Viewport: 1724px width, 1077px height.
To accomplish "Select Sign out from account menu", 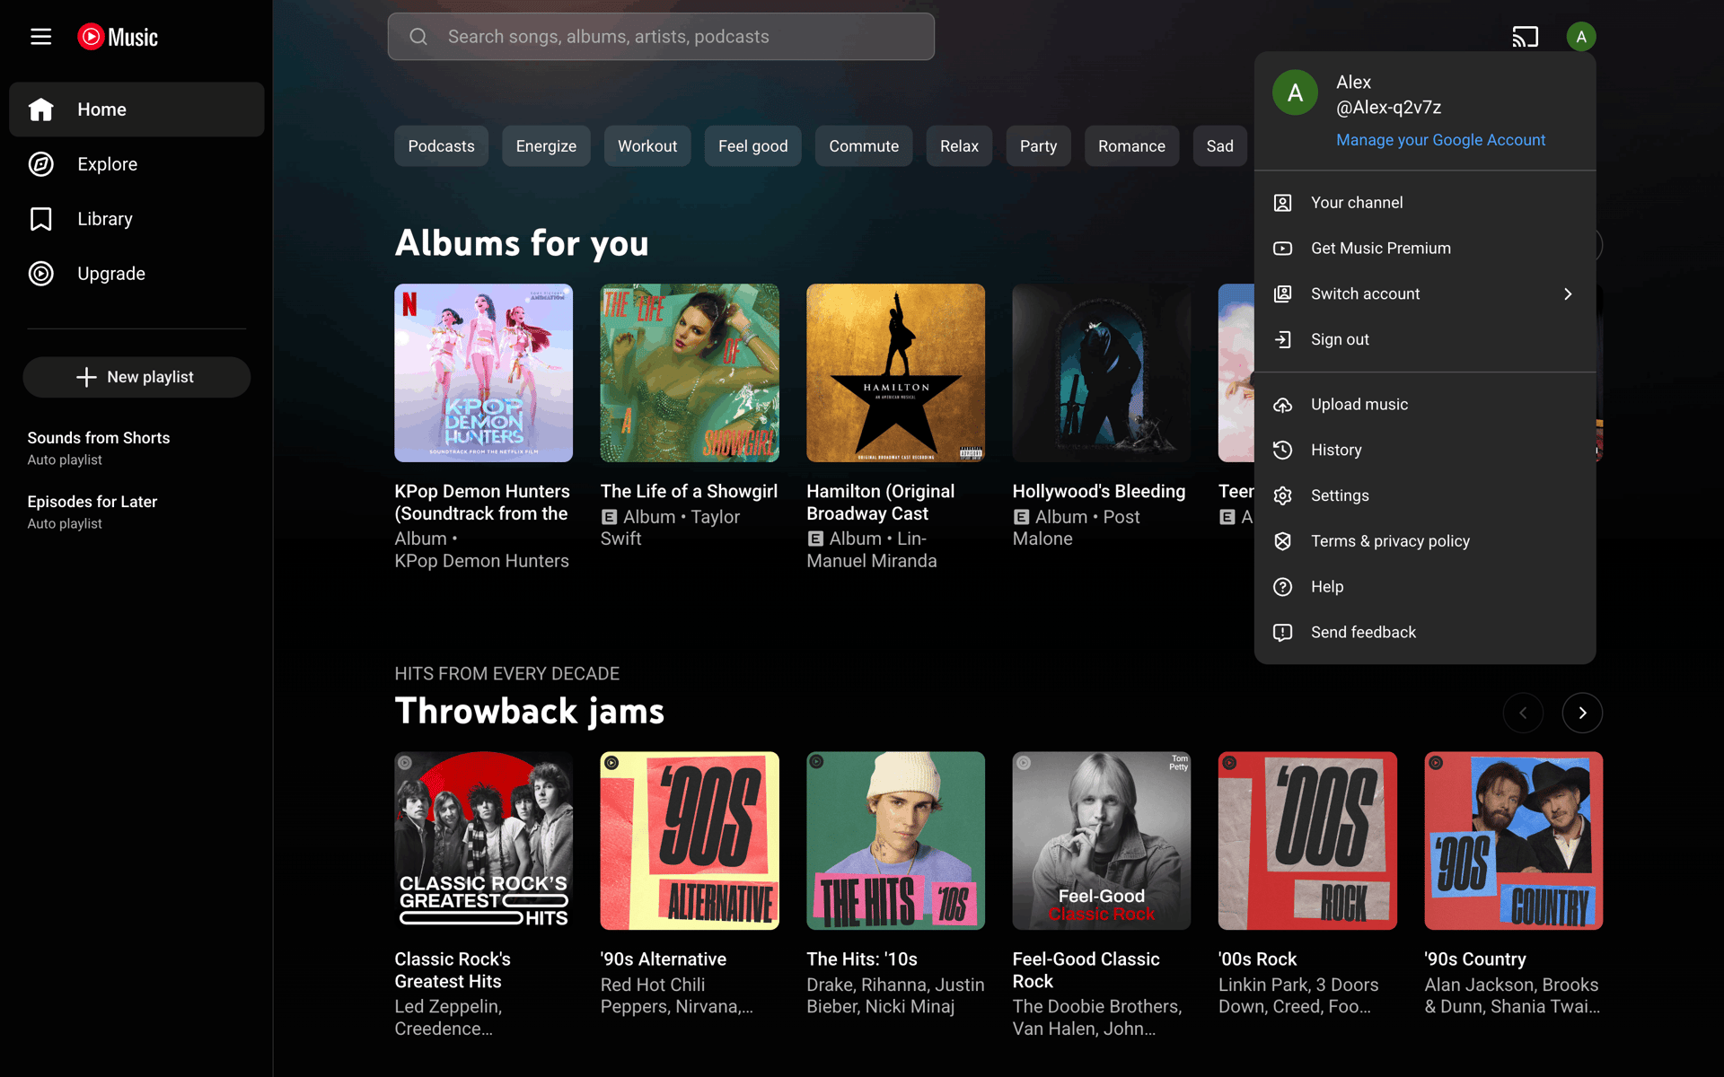I will 1424,339.
